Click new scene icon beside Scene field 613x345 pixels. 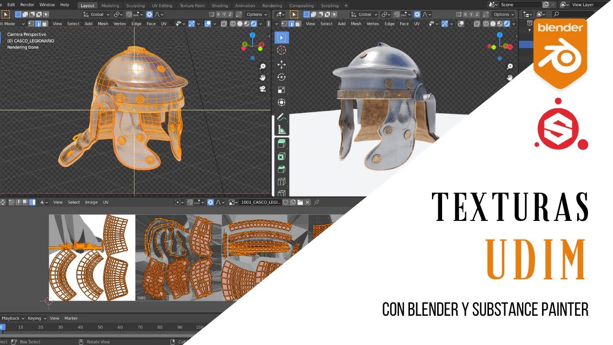tap(546, 5)
